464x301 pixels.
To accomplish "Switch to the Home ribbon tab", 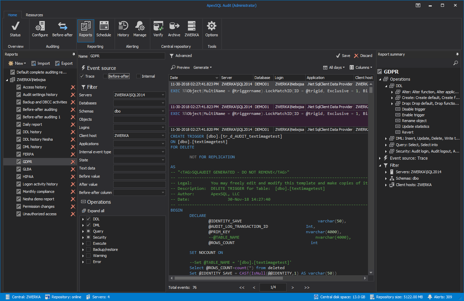I will pos(13,15).
